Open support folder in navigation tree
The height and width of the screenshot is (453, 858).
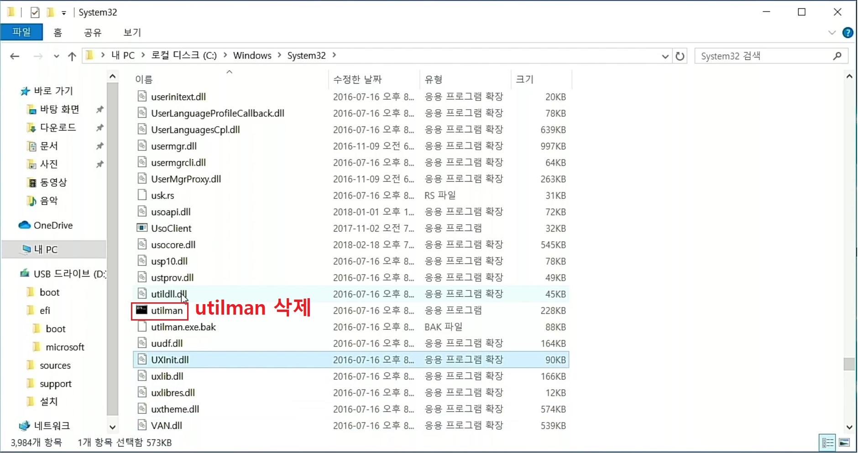(x=56, y=384)
